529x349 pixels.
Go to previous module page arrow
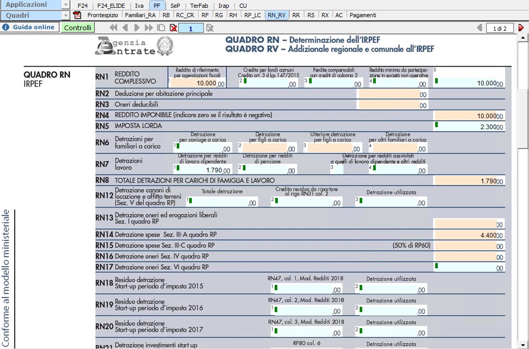point(125,28)
